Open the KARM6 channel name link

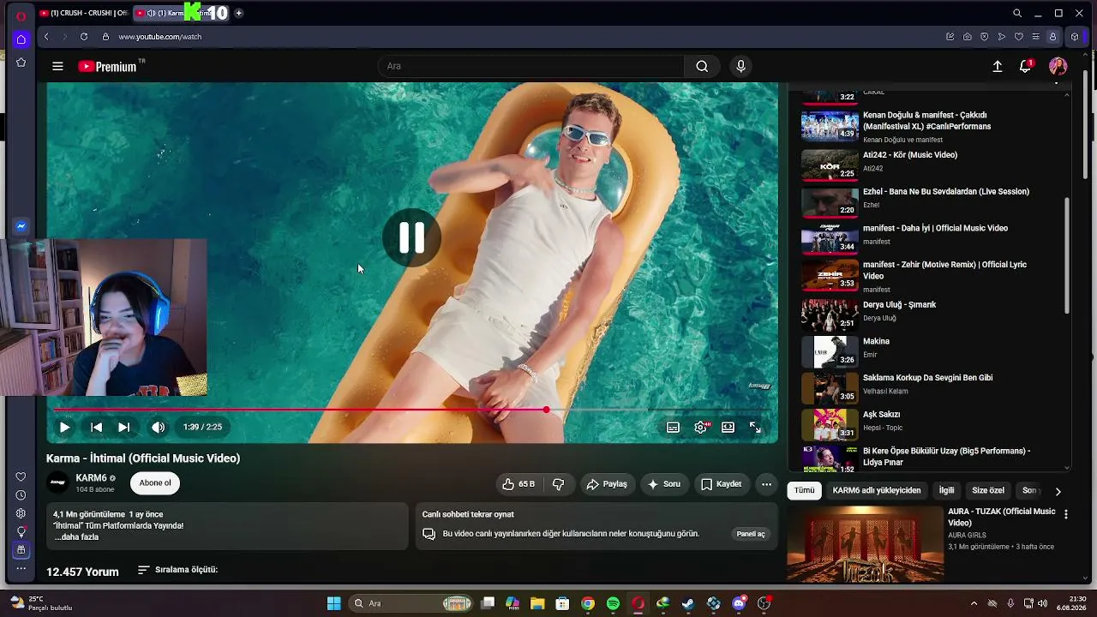tap(91, 478)
